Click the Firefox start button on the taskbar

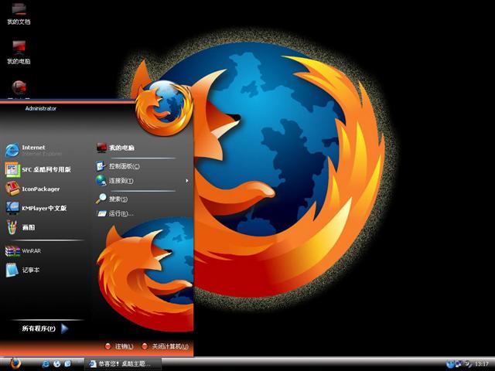(14, 364)
